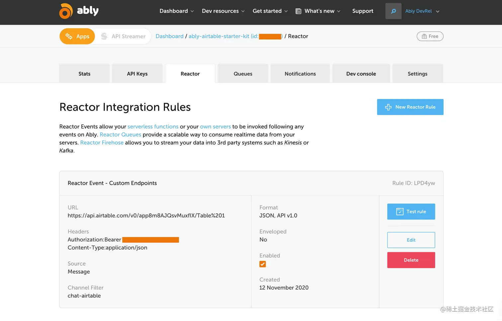
Task: Toggle the Enabled checkbox
Action: pos(263,264)
